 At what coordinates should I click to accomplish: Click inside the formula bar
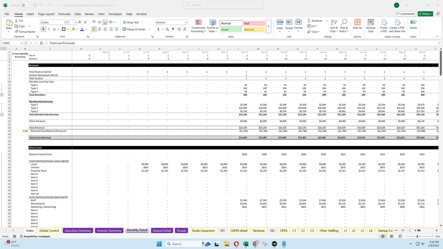111,43
